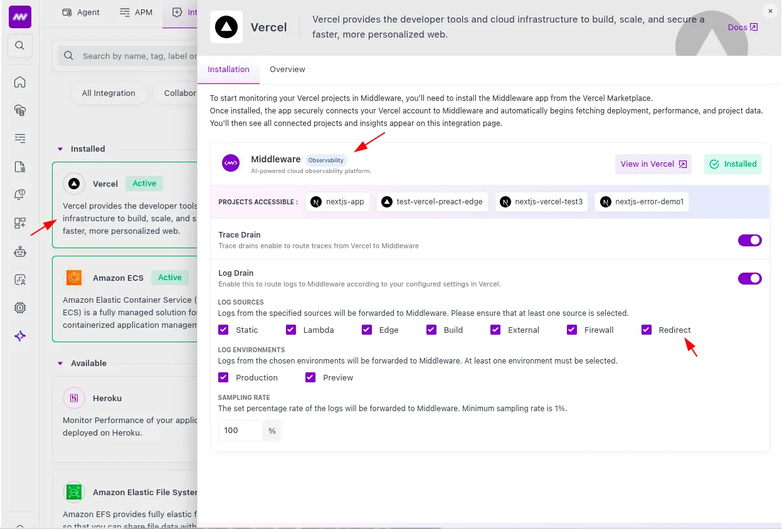This screenshot has height=529, width=782.
Task: Open search from the sidebar magnifier icon
Action: point(19,46)
